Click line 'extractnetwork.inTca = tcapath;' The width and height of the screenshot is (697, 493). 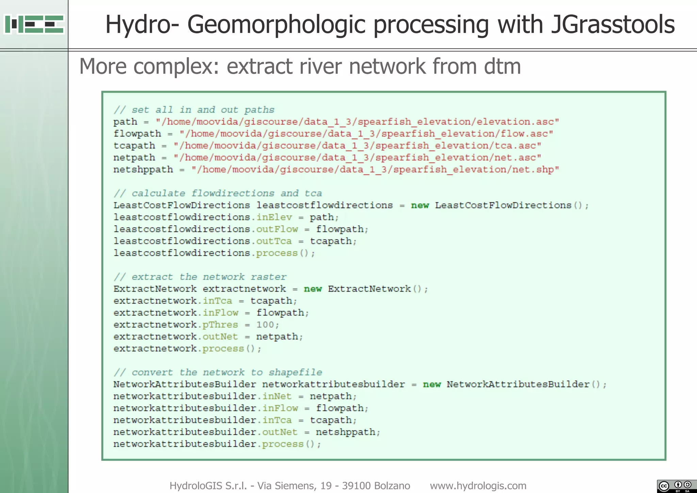[x=206, y=301]
